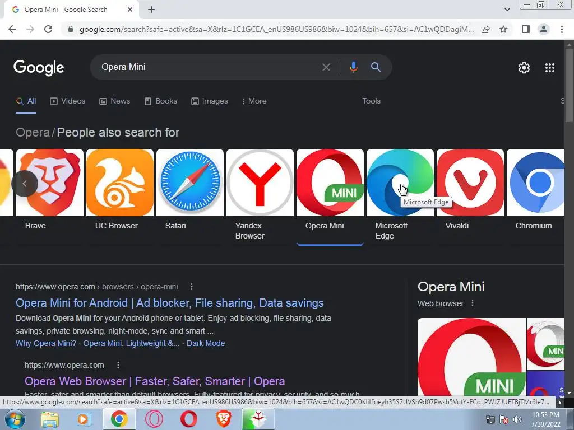
Task: Open more options beside Web browser
Action: (473, 303)
